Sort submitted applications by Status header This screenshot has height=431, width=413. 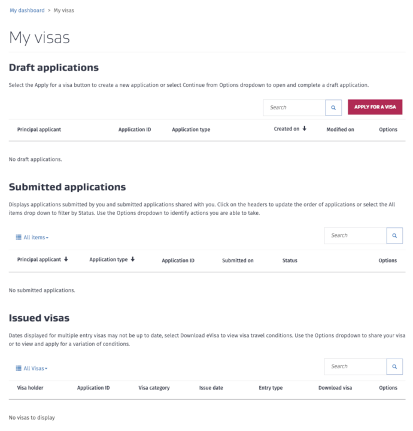pyautogui.click(x=290, y=260)
